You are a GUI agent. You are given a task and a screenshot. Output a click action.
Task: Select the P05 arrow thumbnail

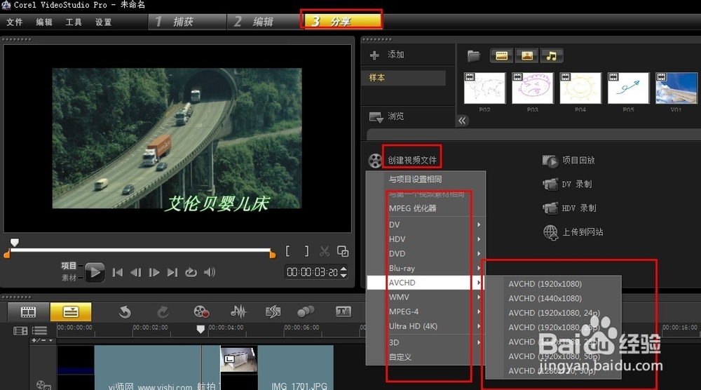628,88
